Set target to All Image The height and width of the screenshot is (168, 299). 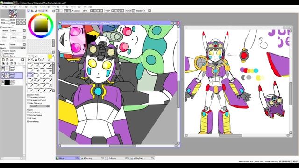[x=28, y=118]
